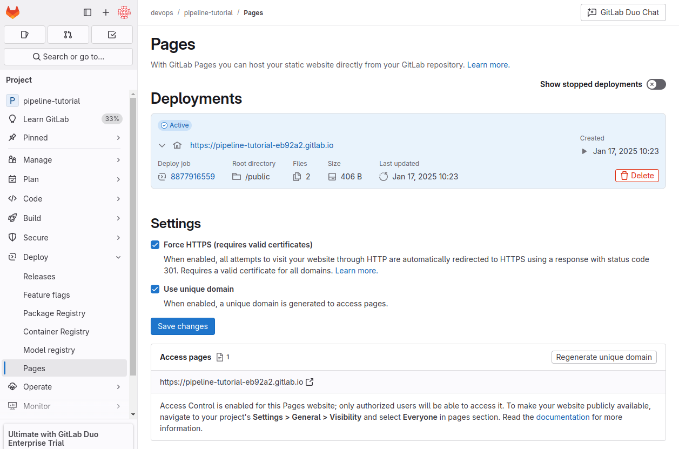The width and height of the screenshot is (679, 449).
Task: Collapse the deployment details chevron
Action: click(x=162, y=145)
